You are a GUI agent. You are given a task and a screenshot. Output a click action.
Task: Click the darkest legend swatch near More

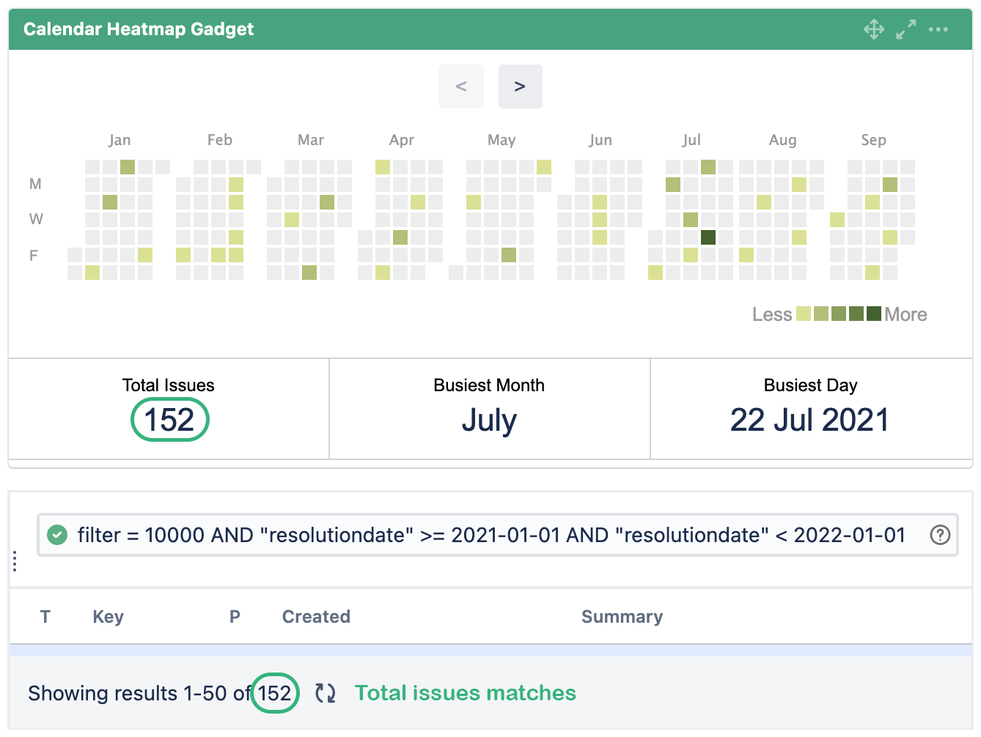873,314
